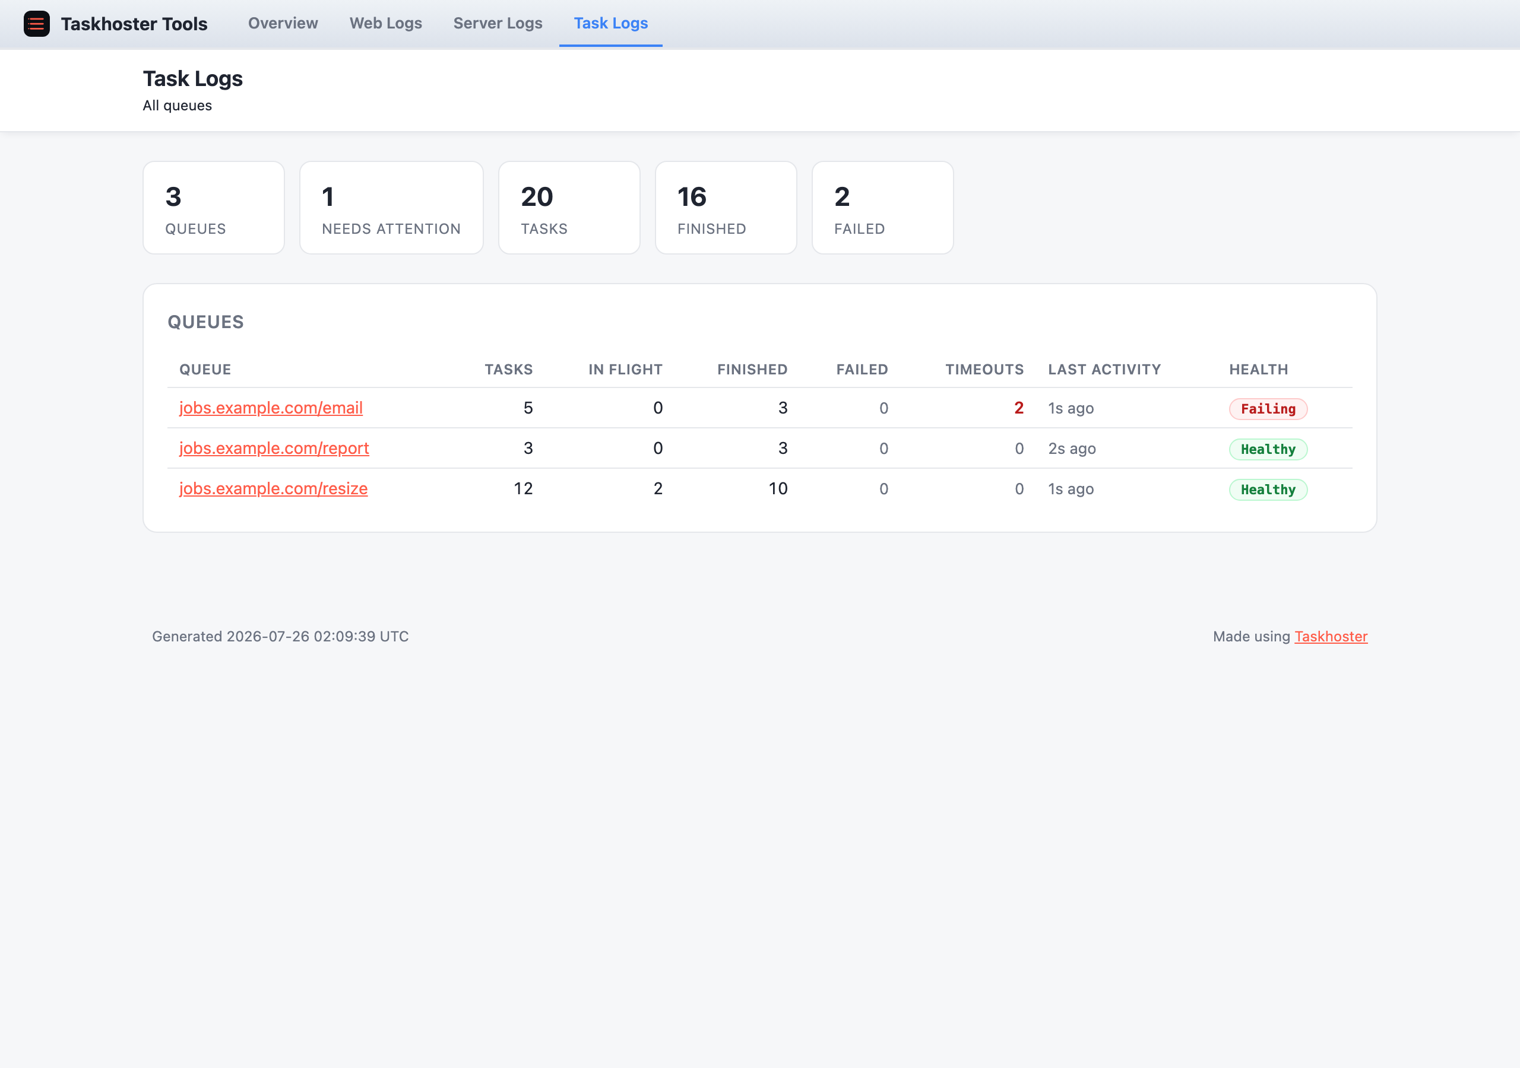Click the Healthy badge in the report row

1268,449
